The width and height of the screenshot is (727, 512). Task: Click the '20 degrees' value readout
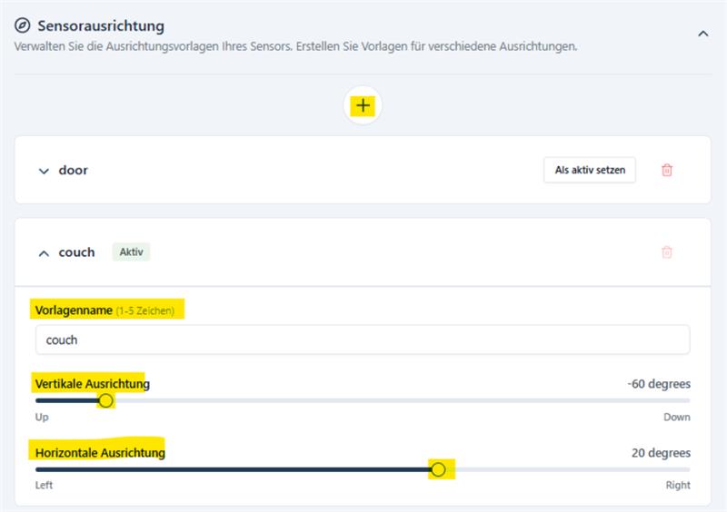click(661, 453)
